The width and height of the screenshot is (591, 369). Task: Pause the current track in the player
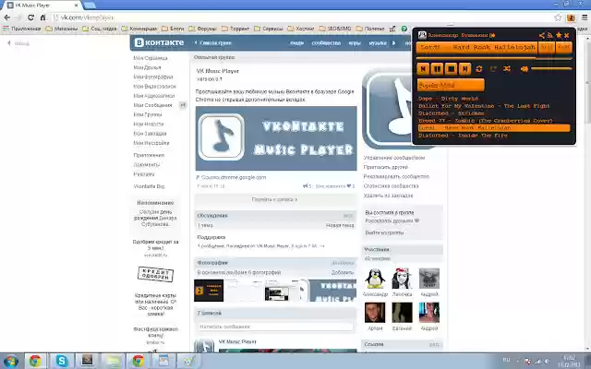(437, 69)
